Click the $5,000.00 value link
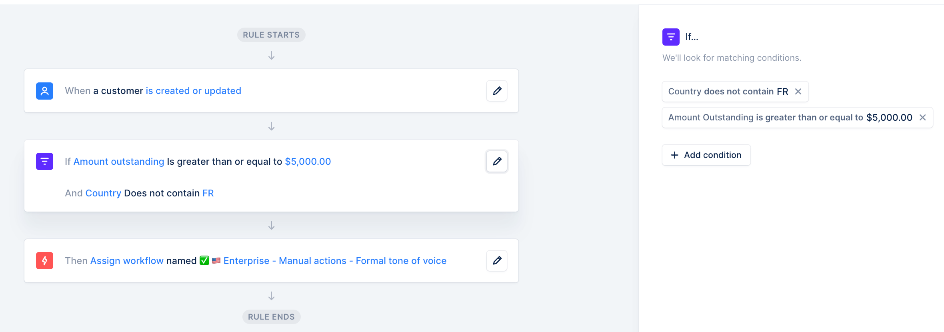Viewport: 944px width, 332px height. pos(308,162)
